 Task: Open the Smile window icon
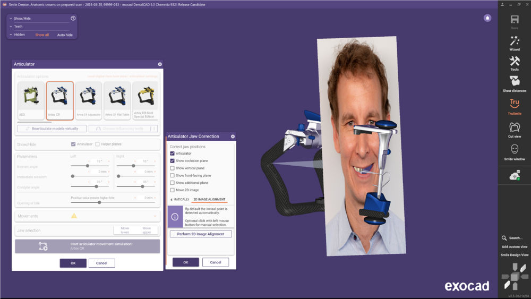coord(515,149)
